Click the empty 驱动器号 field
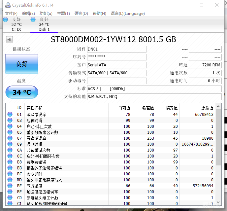The image size is (227, 211). pos(117,81)
